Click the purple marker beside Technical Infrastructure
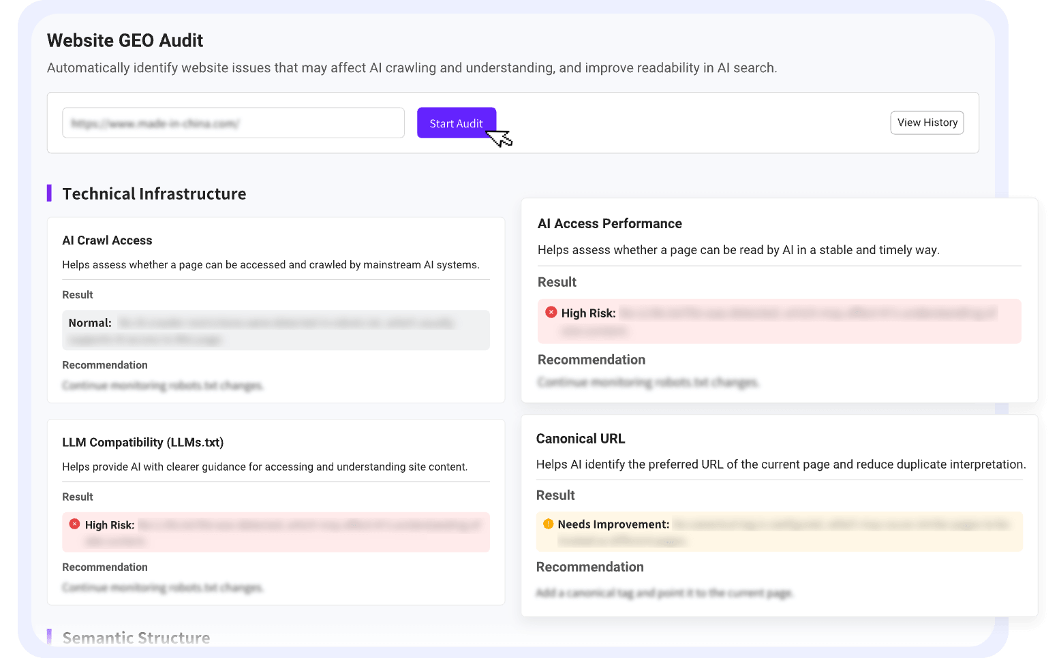 click(x=49, y=193)
